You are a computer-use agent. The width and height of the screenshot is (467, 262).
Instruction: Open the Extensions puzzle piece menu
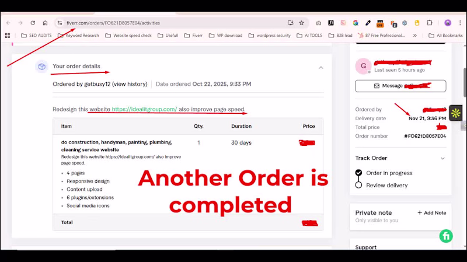point(430,23)
